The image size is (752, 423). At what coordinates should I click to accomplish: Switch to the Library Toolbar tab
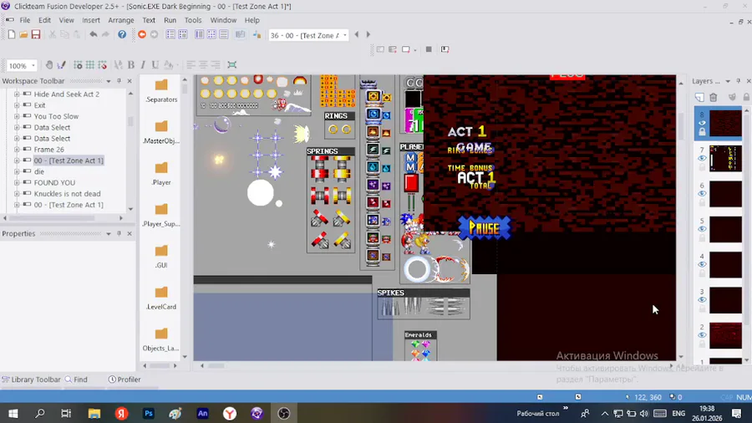[31, 380]
